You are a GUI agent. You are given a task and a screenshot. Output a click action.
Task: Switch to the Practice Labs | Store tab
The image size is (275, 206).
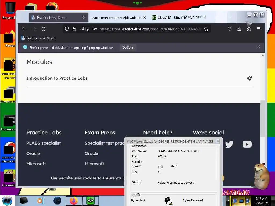59,17
